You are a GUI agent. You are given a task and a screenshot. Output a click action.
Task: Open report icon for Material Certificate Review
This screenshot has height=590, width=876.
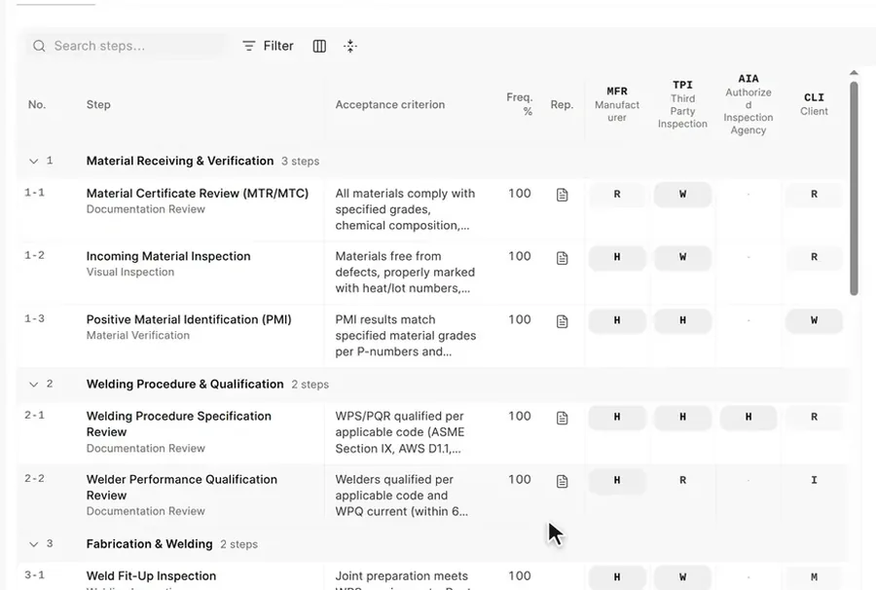click(562, 195)
